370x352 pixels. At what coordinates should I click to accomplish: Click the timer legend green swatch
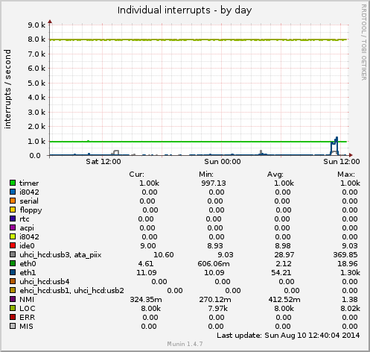[x=13, y=183]
